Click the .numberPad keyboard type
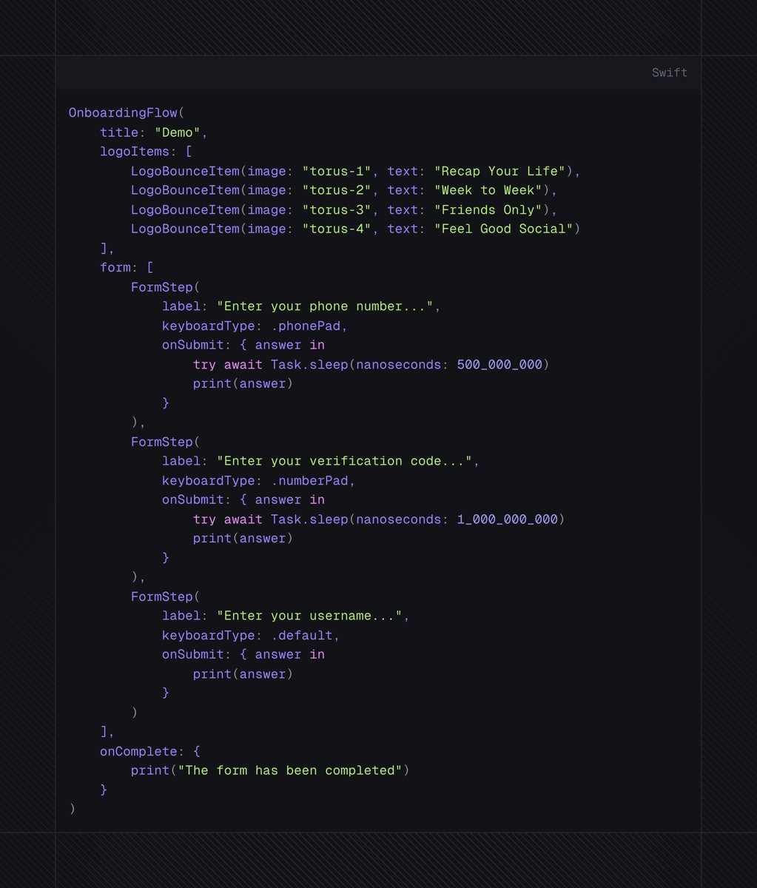757x888 pixels. point(309,480)
